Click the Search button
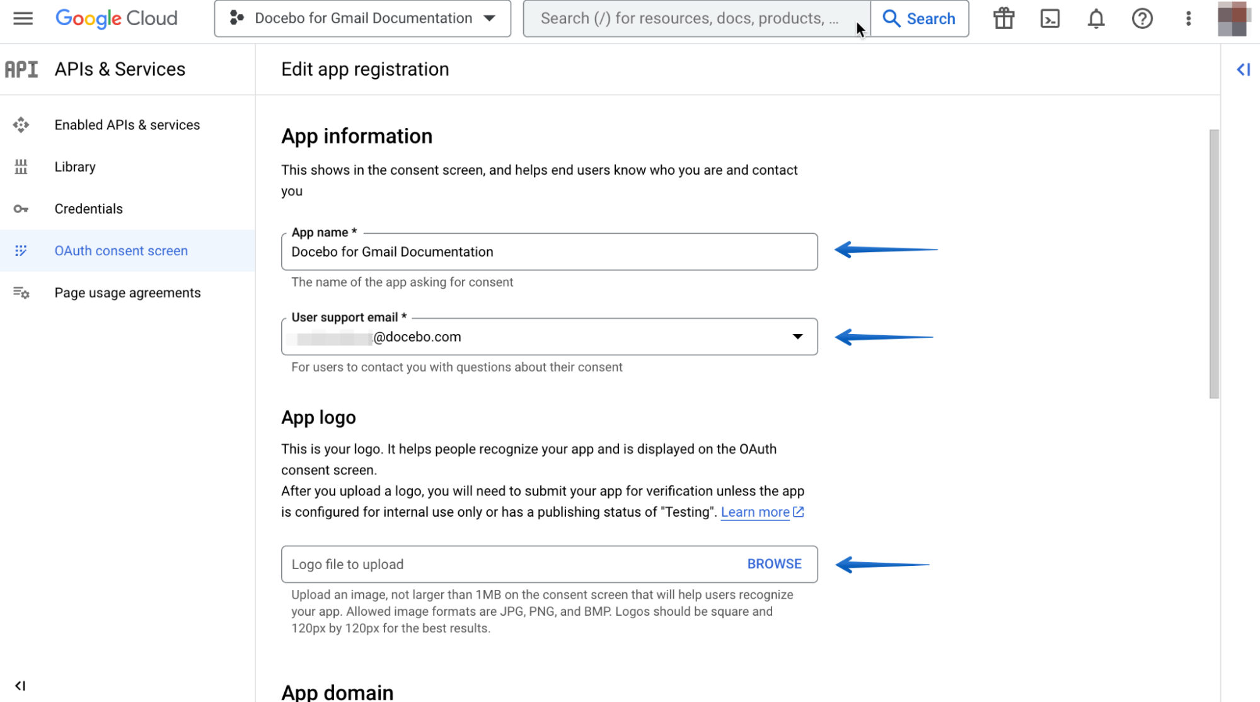1260x702 pixels. [x=920, y=18]
